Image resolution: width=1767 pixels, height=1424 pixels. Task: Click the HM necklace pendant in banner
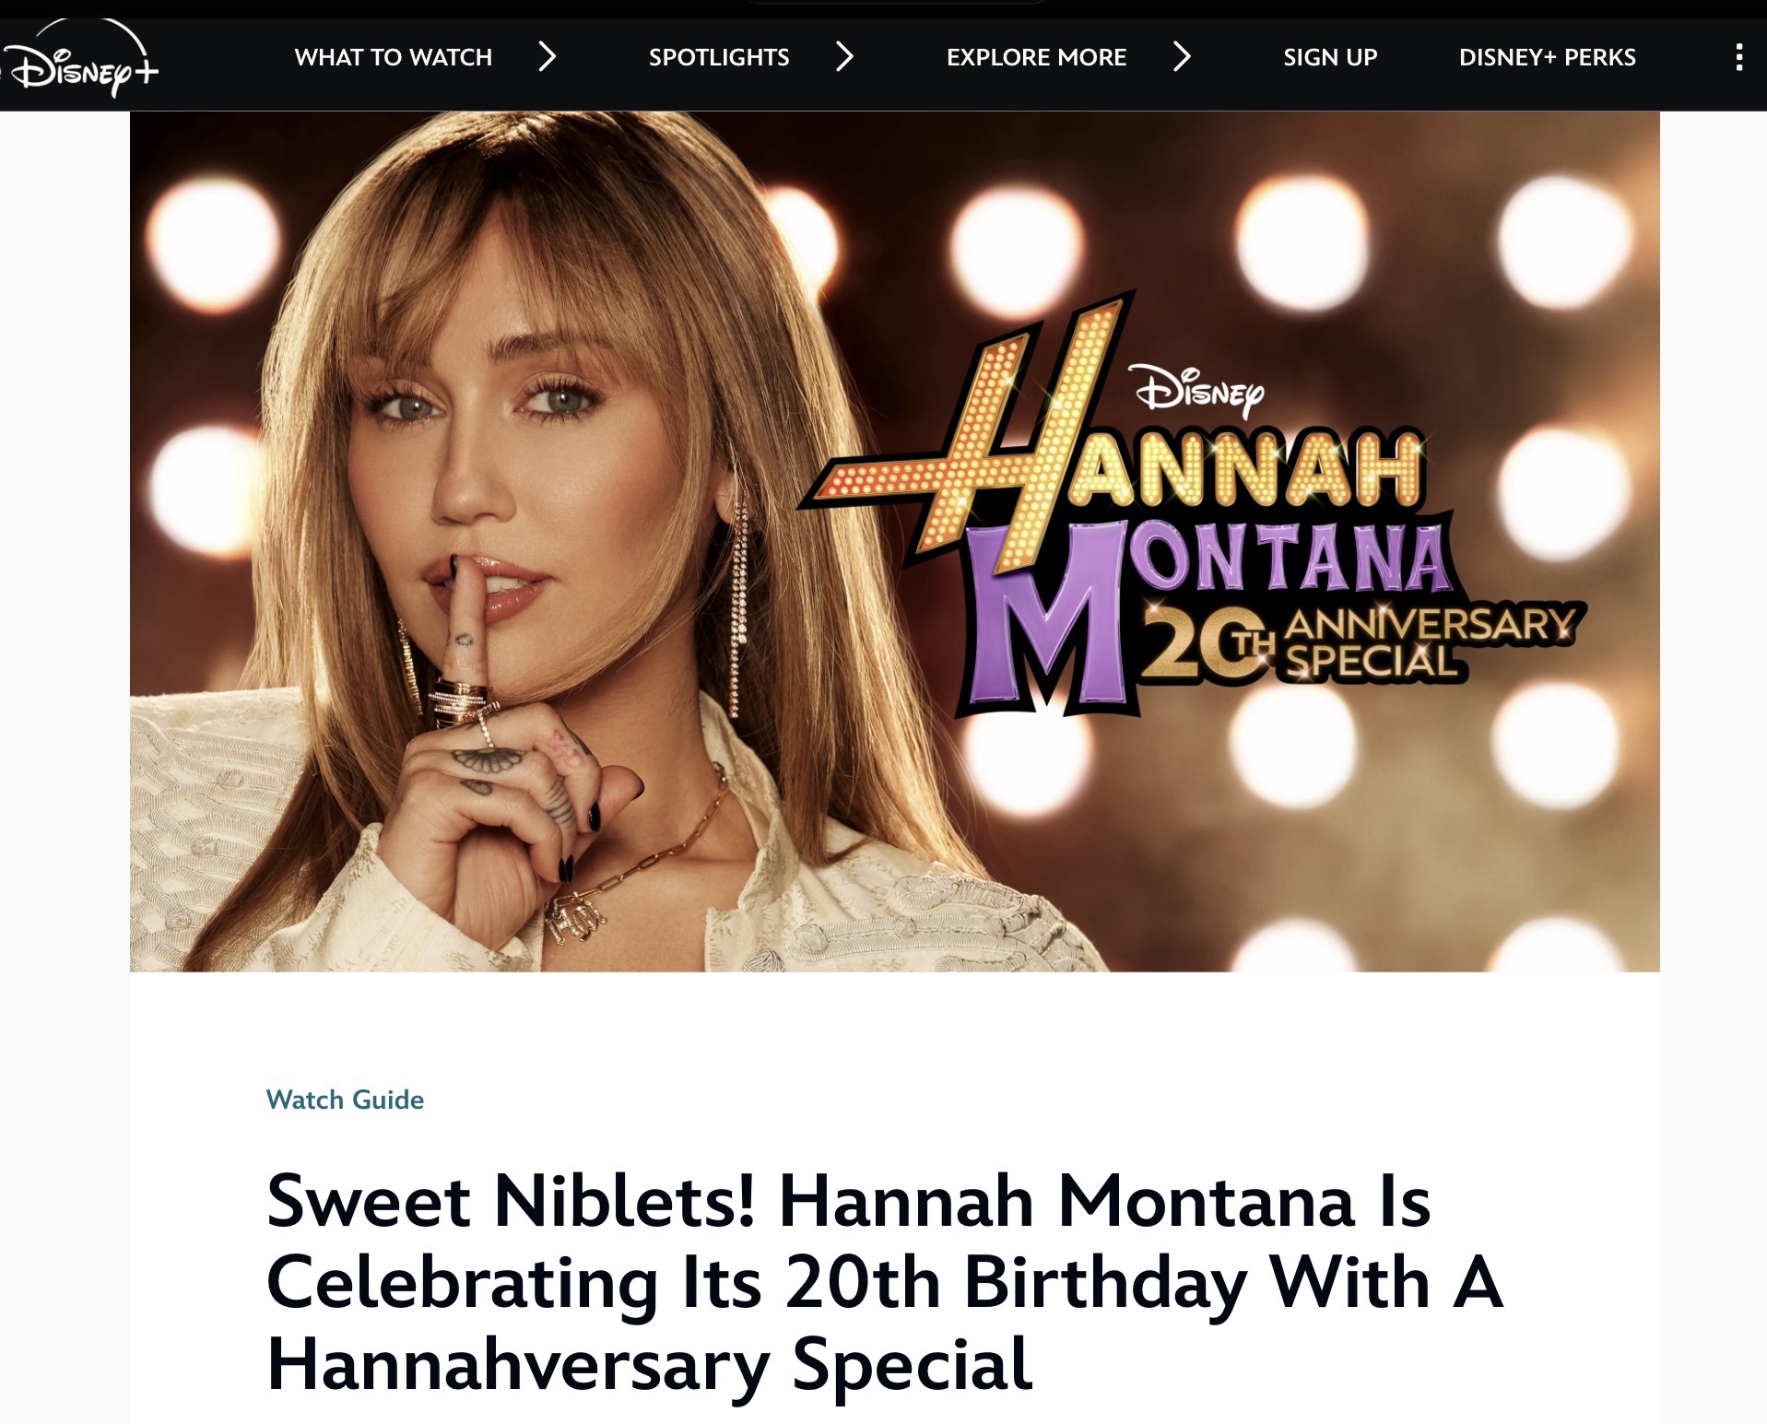[573, 914]
